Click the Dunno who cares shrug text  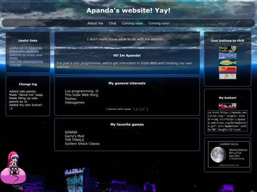[127, 109]
